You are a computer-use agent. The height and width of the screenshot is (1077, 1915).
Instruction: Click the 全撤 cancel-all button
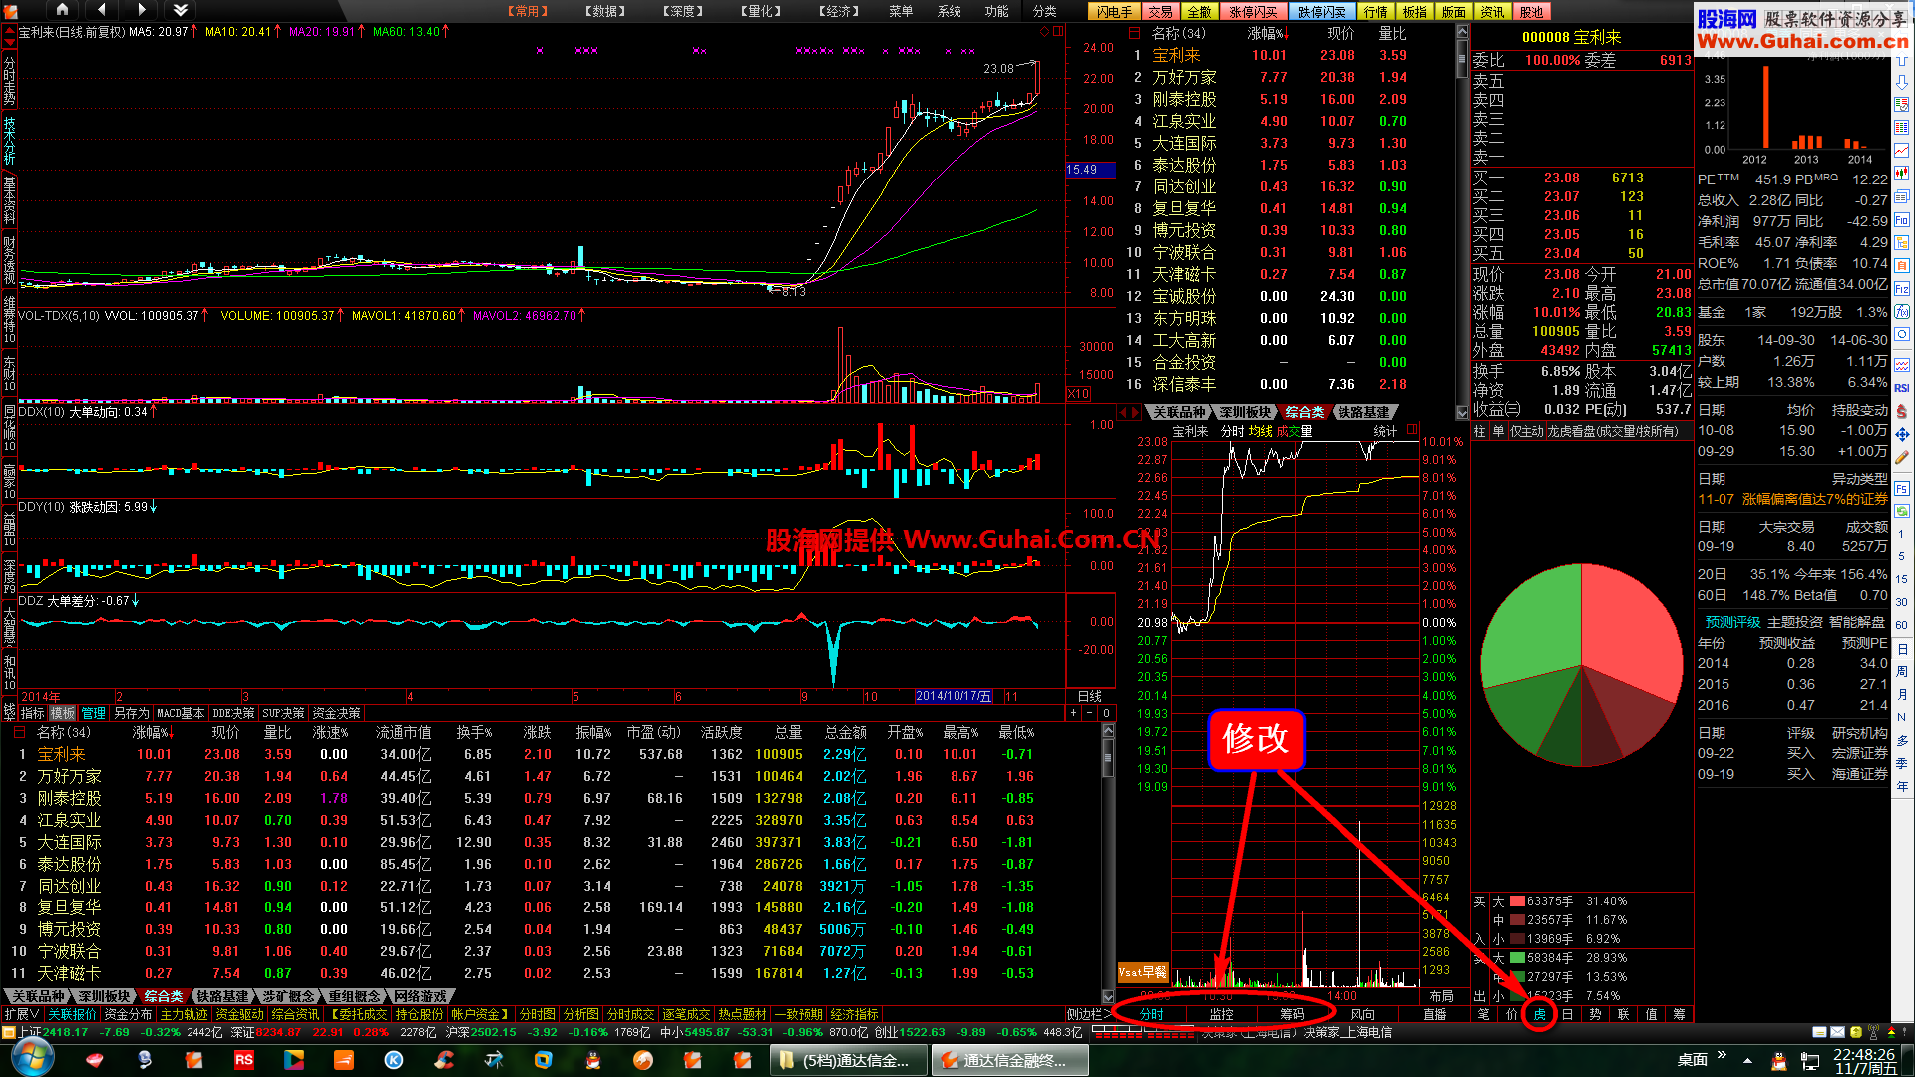[x=1200, y=12]
